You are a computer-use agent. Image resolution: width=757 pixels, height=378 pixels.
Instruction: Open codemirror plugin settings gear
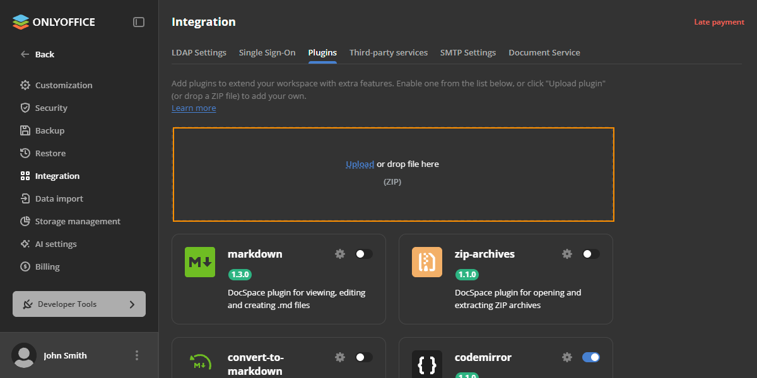(x=567, y=357)
